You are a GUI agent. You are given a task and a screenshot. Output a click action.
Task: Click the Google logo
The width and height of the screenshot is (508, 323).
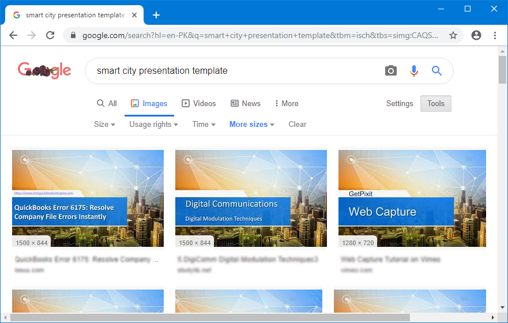point(44,70)
